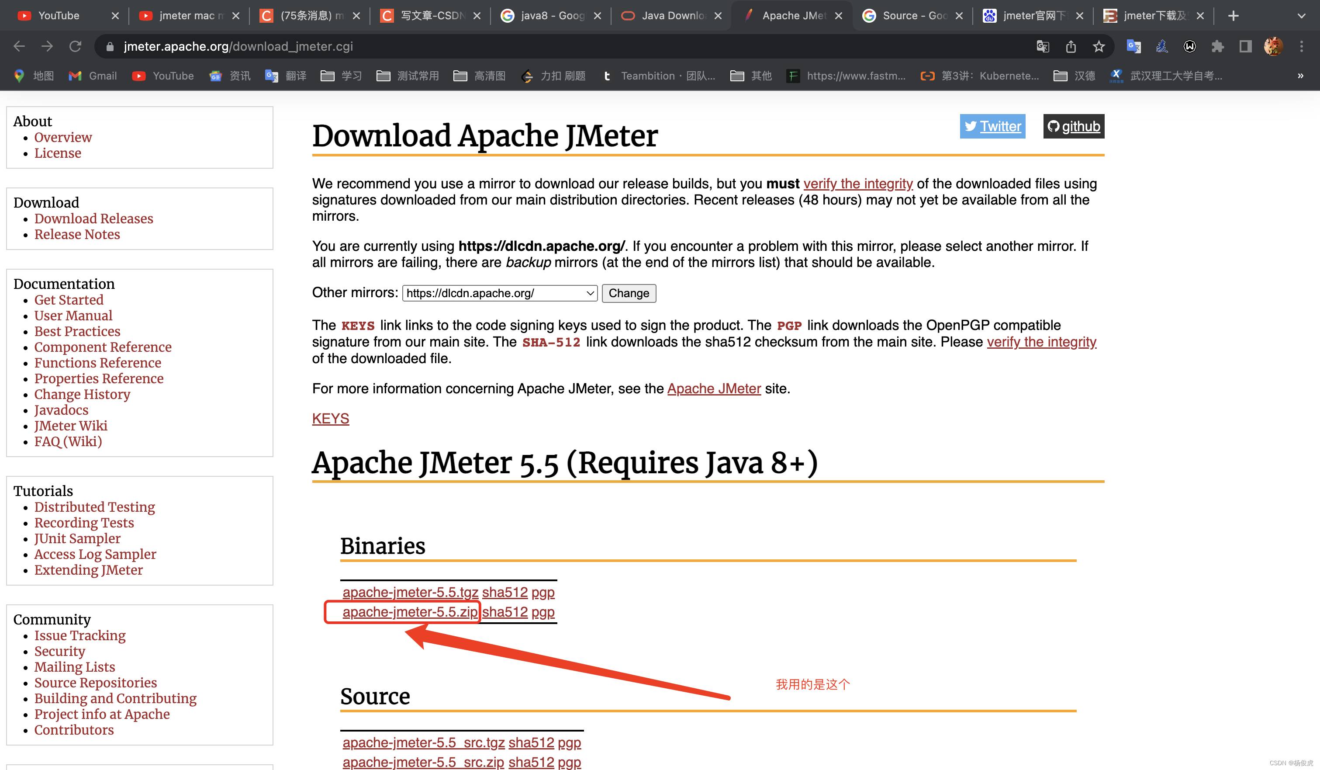The width and height of the screenshot is (1320, 770).
Task: Click the site lock icon
Action: [110, 47]
